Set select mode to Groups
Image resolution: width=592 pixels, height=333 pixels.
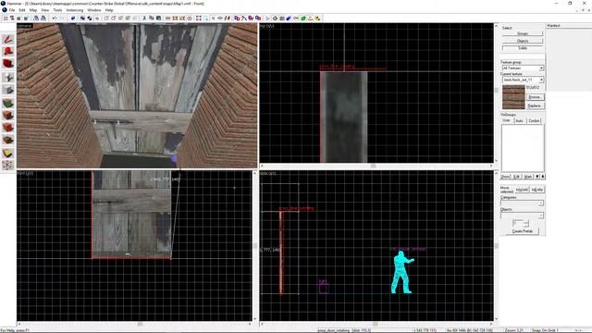[x=523, y=33]
